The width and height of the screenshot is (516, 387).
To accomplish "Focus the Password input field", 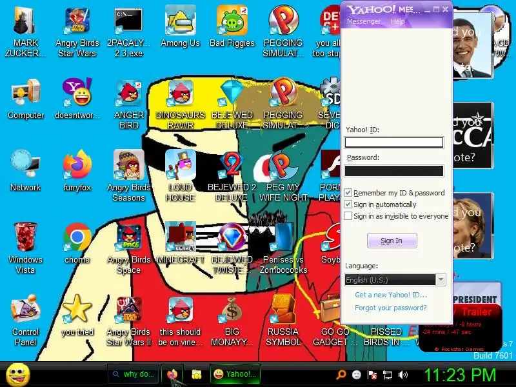I will (x=394, y=171).
